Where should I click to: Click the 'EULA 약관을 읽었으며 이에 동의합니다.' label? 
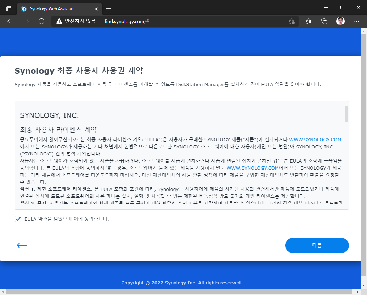[67, 219]
